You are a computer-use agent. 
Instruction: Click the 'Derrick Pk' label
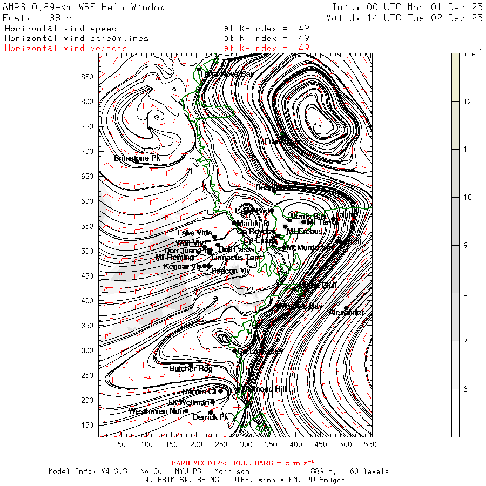click(x=210, y=417)
